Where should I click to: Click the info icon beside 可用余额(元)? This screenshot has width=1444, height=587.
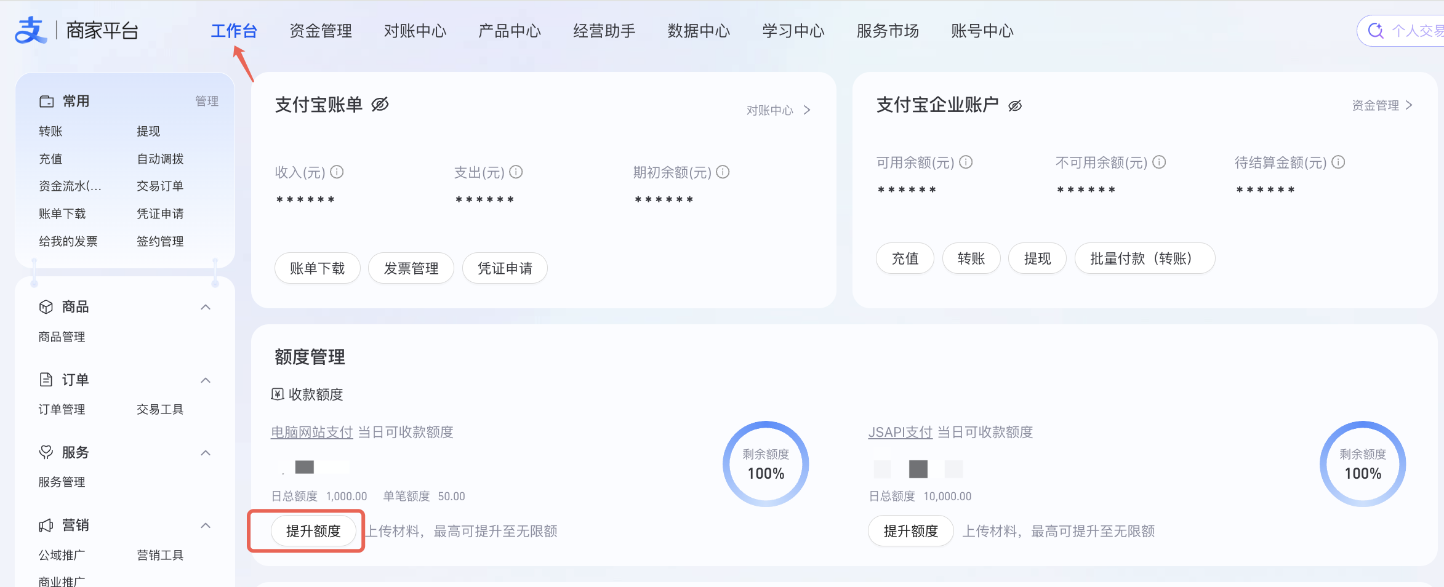[x=966, y=162]
